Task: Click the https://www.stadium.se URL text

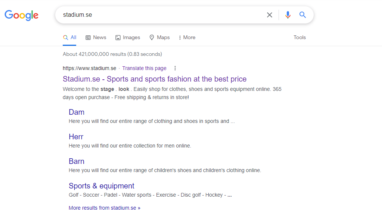Action: [89, 68]
